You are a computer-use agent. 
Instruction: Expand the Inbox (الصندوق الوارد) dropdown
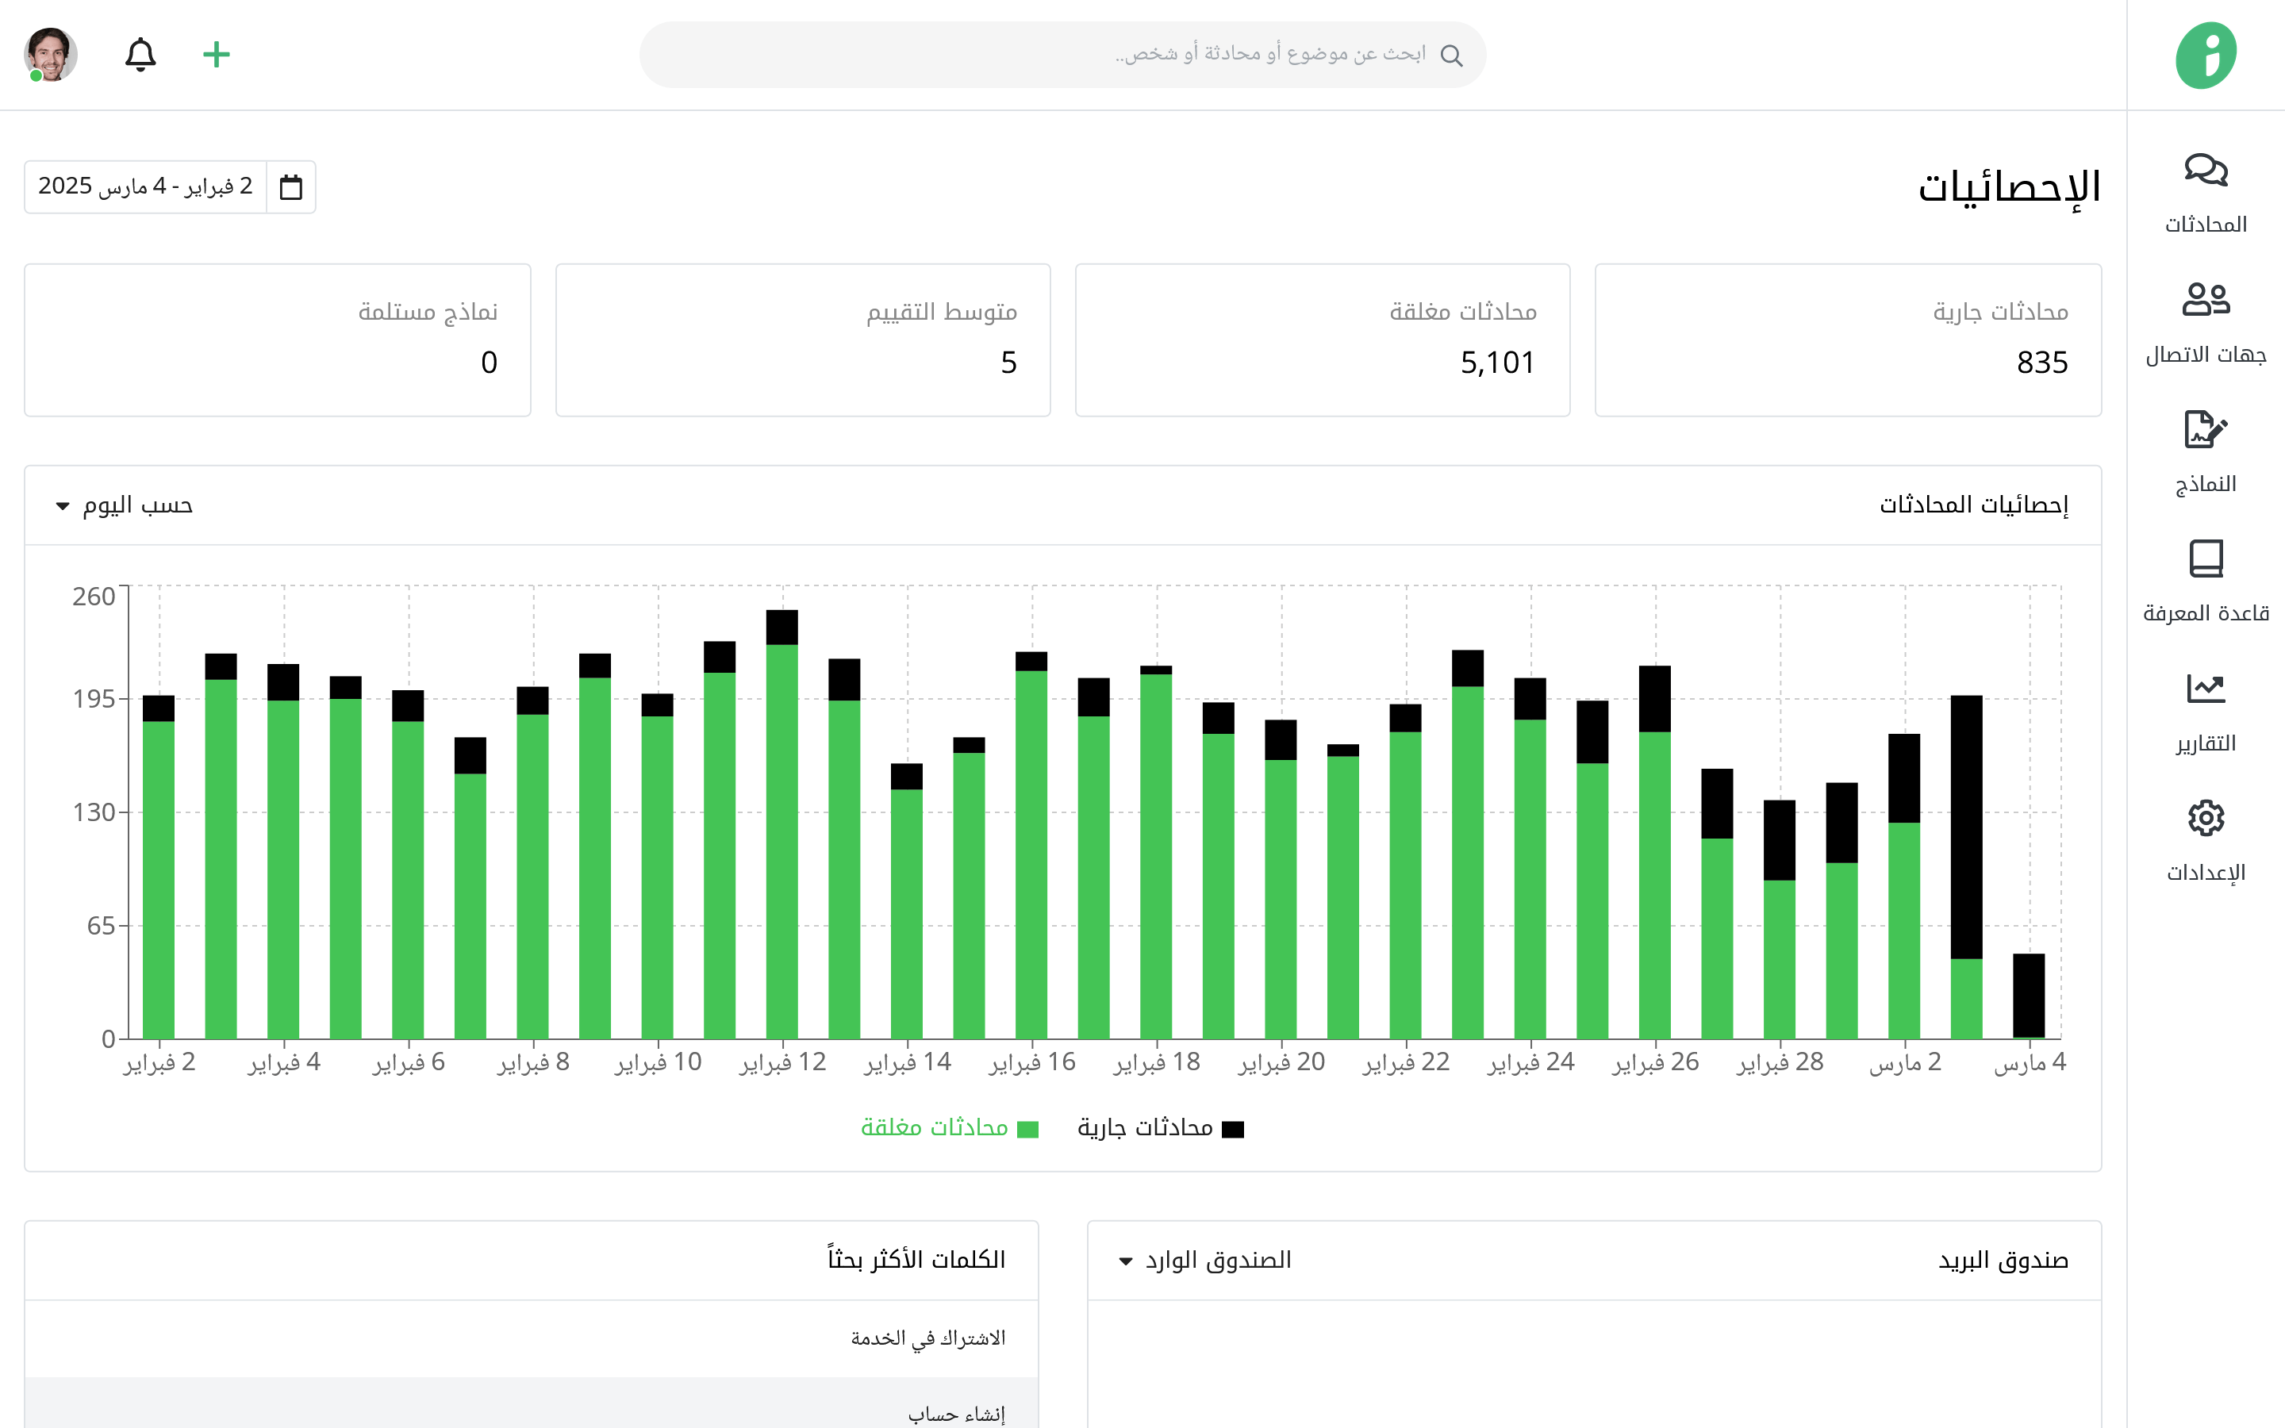pyautogui.click(x=1204, y=1260)
